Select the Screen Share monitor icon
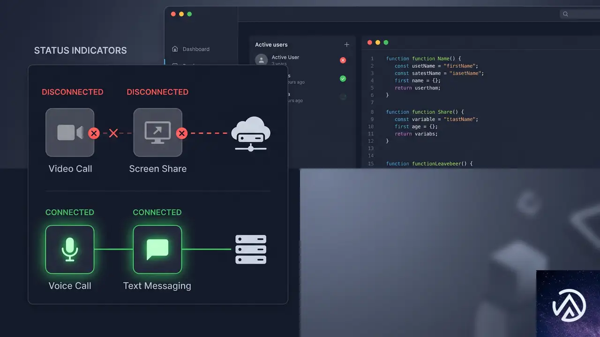Screen dimensions: 600x337 click(157, 132)
